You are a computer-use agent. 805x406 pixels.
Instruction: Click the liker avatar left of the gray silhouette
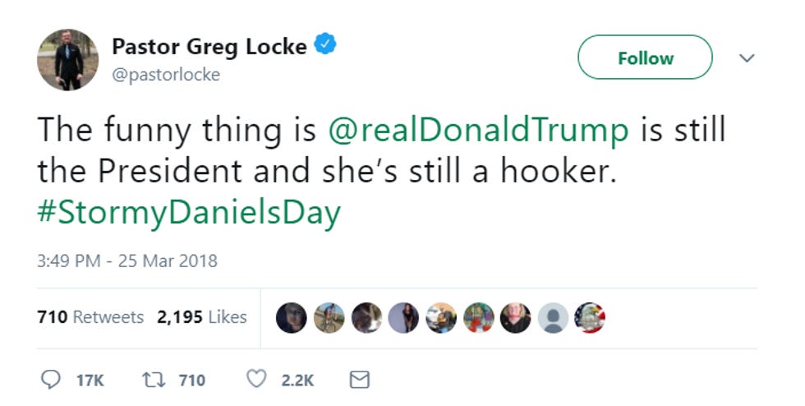(516, 318)
